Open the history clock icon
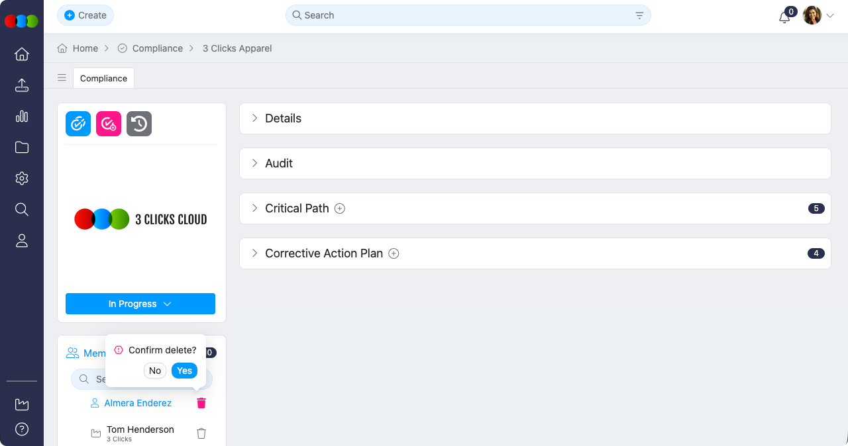The height and width of the screenshot is (446, 848). 139,124
